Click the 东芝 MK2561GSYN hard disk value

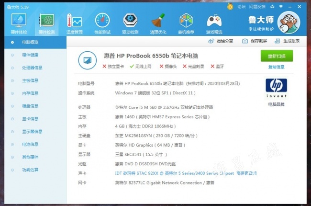pyautogui.click(x=156, y=136)
